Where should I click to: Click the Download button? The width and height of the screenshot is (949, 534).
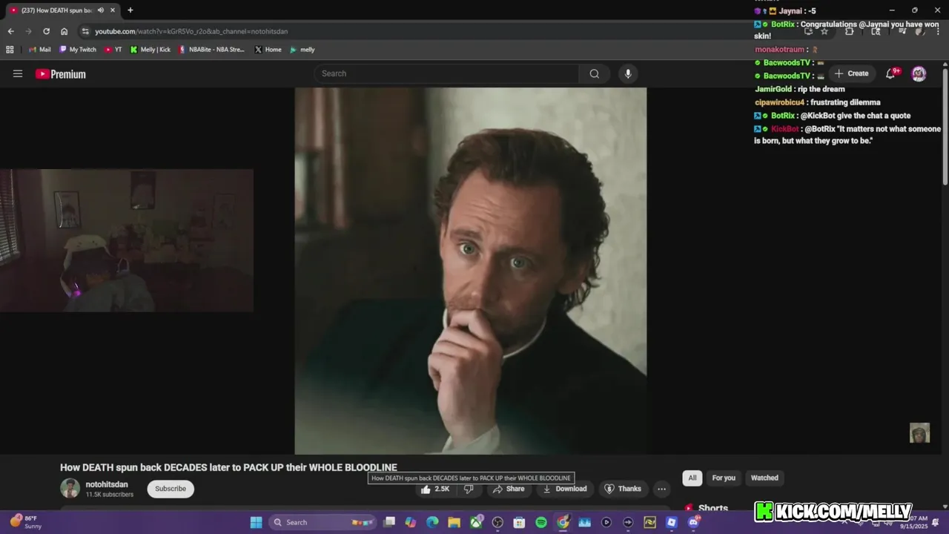click(x=565, y=489)
